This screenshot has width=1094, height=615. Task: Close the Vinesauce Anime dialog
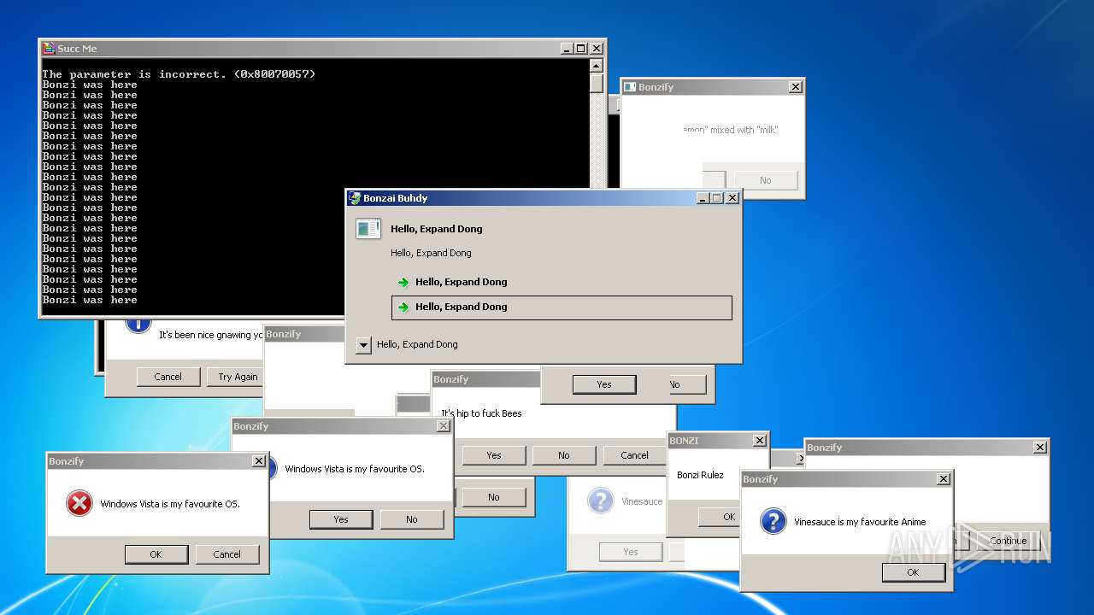944,479
